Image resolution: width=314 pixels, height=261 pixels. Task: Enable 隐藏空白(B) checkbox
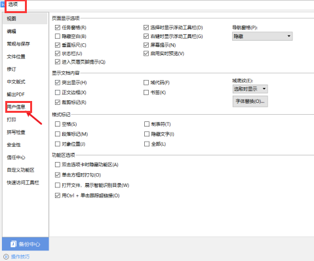(x=58, y=36)
